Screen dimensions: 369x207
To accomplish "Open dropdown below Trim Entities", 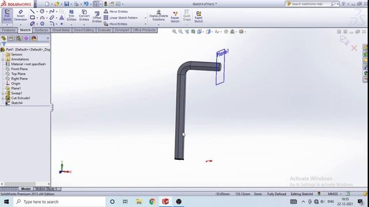I will (71, 24).
